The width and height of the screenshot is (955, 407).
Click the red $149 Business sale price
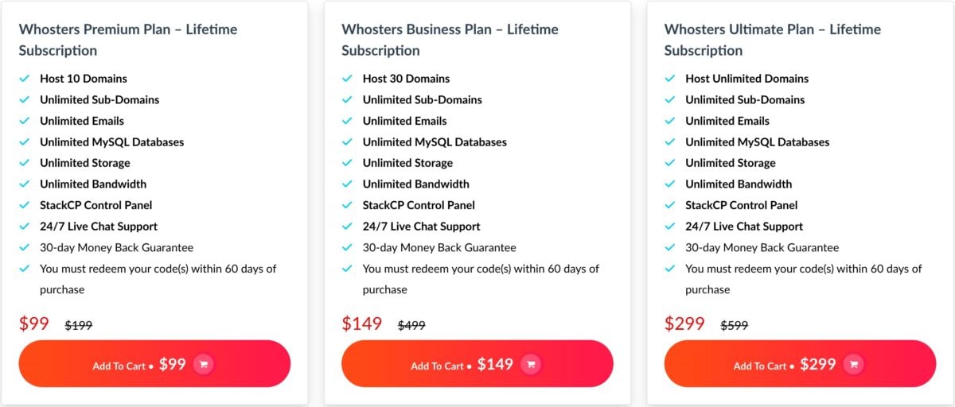(x=362, y=324)
